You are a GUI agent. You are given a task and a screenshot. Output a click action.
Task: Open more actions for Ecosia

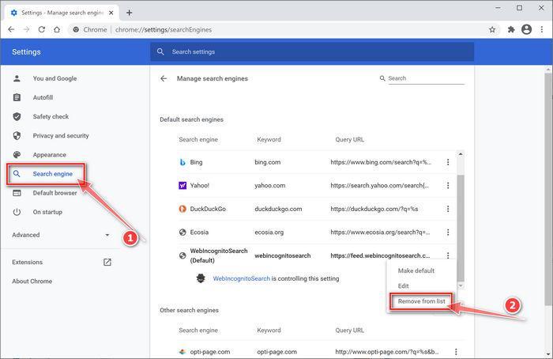(448, 232)
